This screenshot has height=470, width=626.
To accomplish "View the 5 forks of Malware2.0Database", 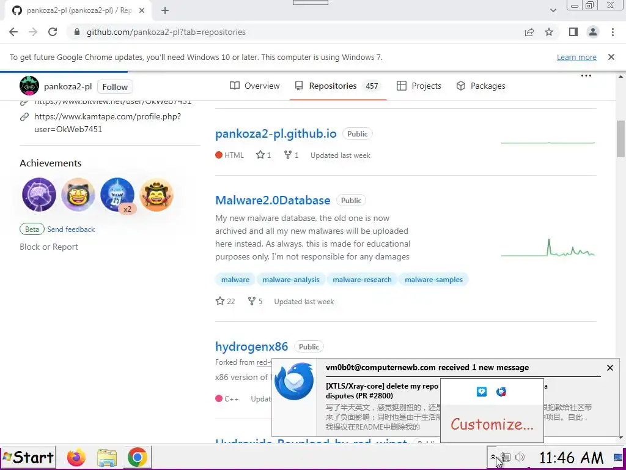I will point(255,301).
